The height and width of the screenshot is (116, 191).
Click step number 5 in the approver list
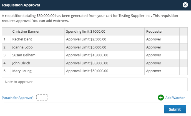pos(4,71)
